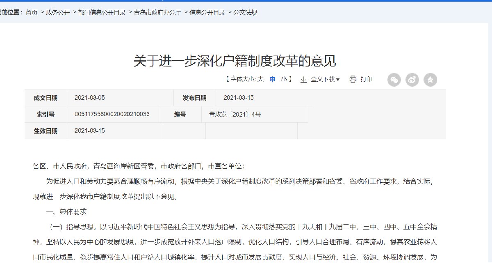Select the 成文日期 value 2021-03-05
492x264 pixels.
pos(90,98)
